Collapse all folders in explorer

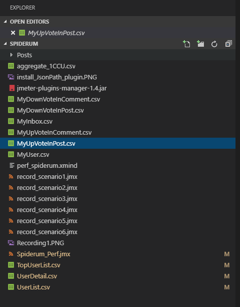pos(228,44)
